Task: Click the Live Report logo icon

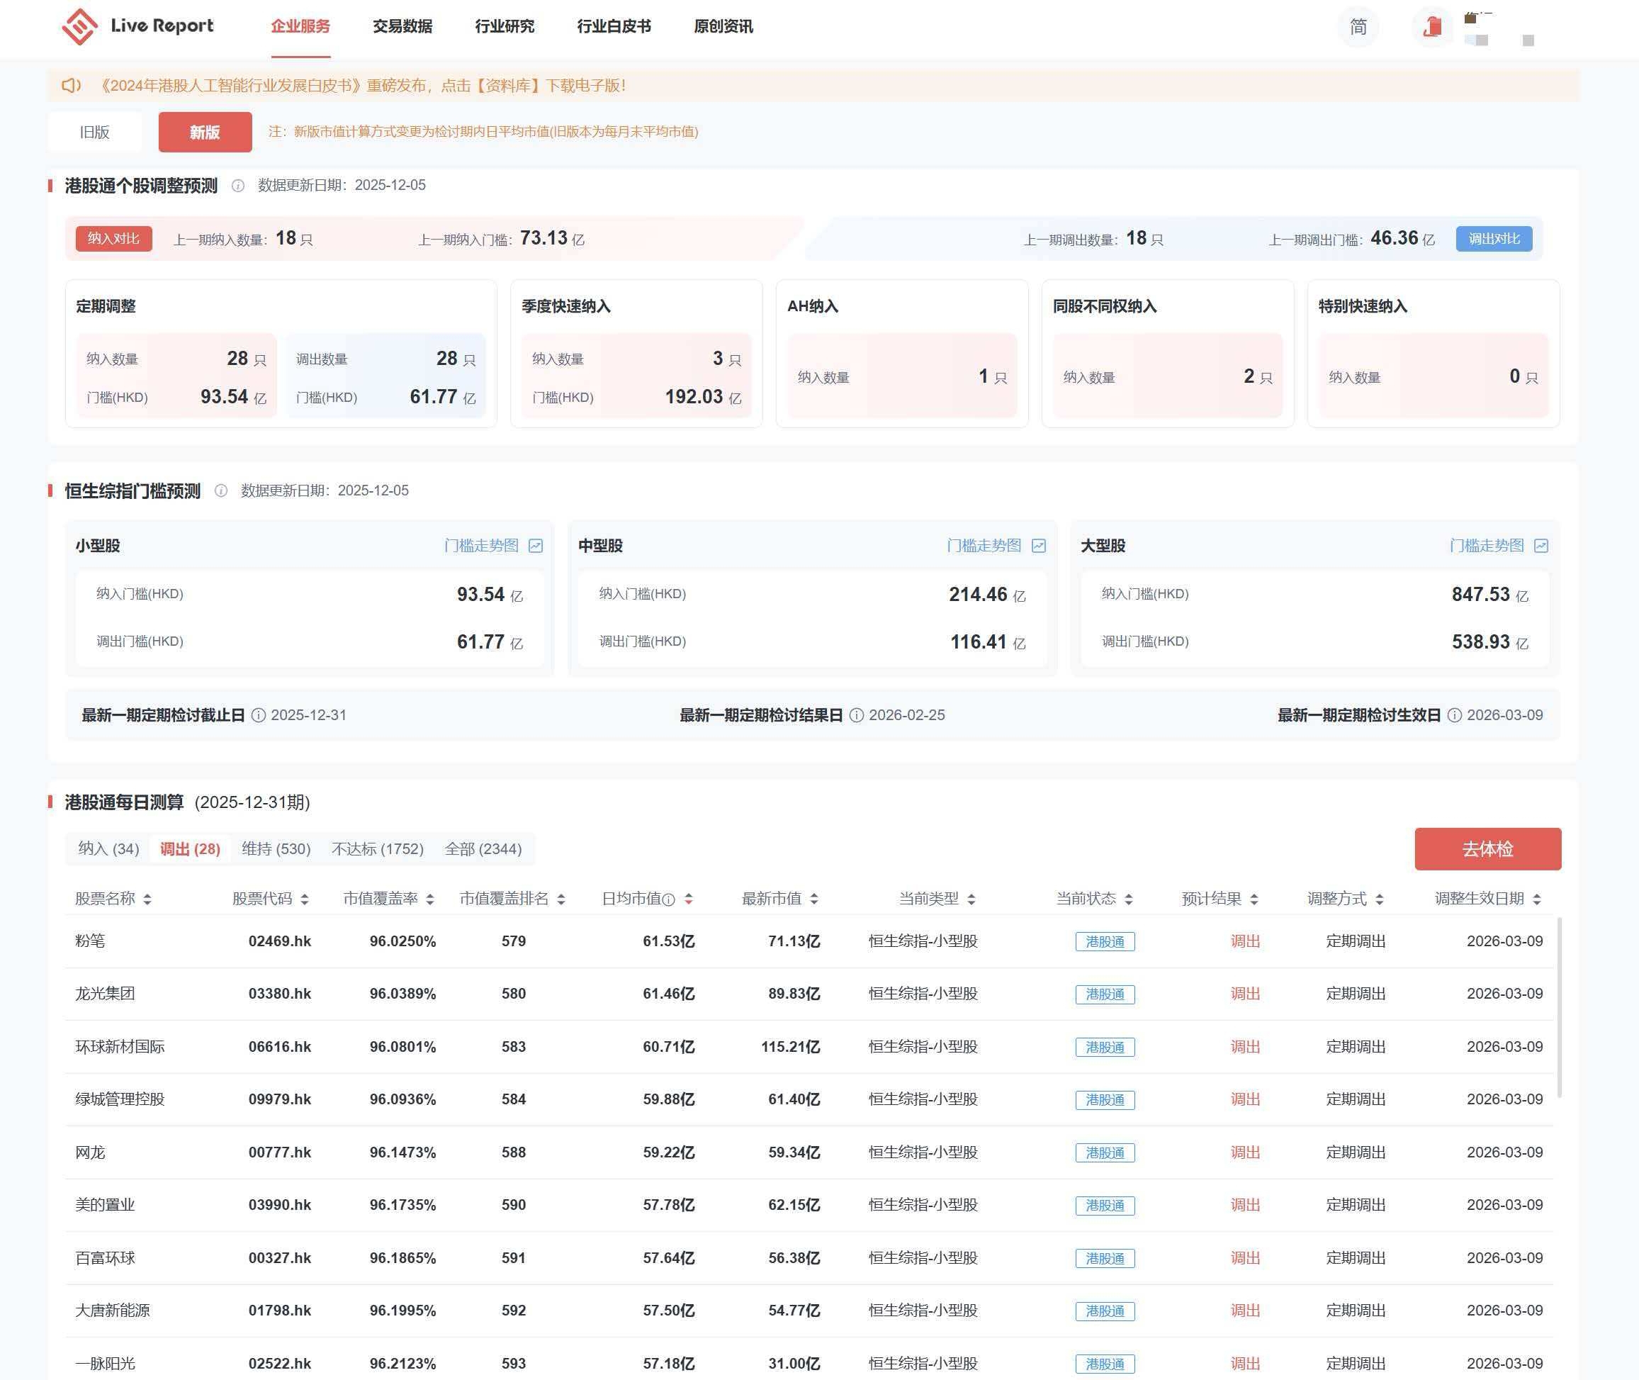Action: coord(80,27)
